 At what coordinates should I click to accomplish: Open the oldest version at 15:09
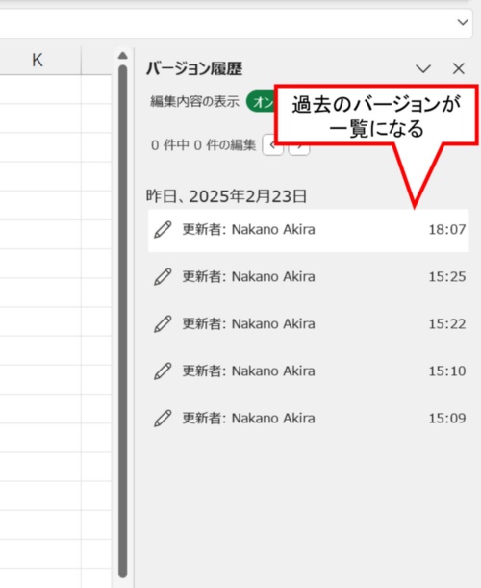[308, 419]
